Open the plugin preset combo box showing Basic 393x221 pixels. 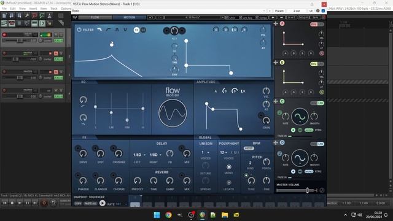click(168, 11)
